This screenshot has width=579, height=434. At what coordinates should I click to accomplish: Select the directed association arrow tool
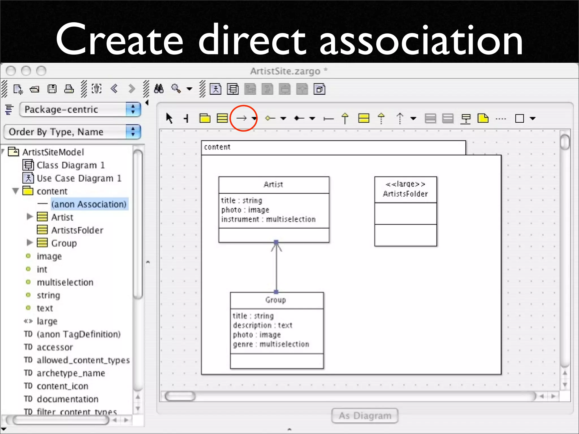241,118
